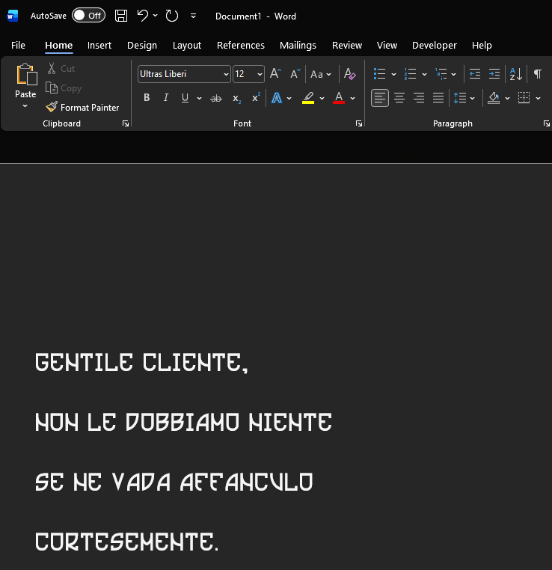The height and width of the screenshot is (570, 552).
Task: Expand font color palette arrow
Action: (x=352, y=98)
